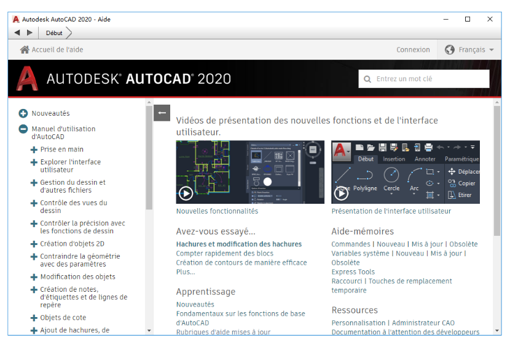Open Présentation de l'interface utilisateur link

click(391, 211)
